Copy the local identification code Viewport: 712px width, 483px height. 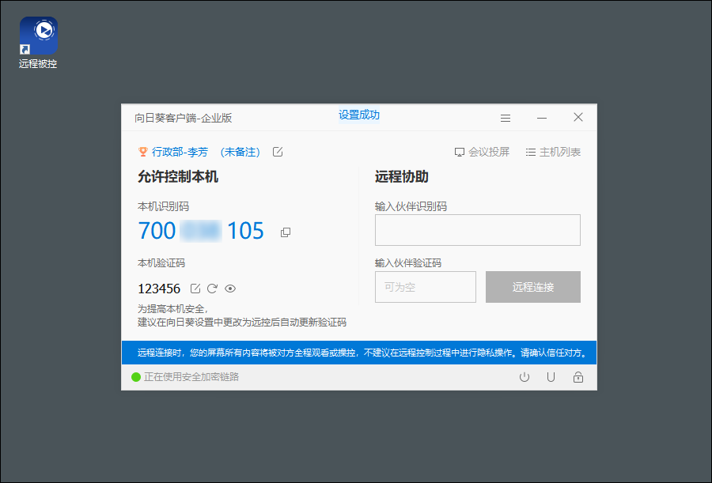[x=286, y=232]
